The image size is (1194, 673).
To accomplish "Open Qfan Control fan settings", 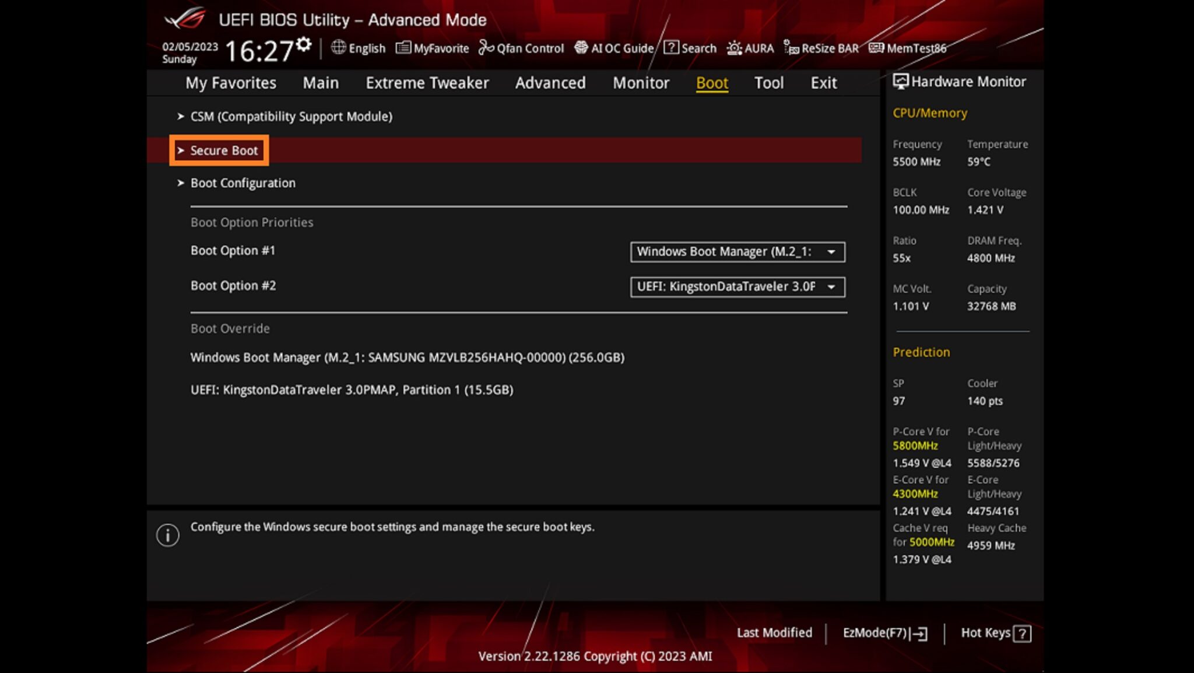I will (521, 48).
